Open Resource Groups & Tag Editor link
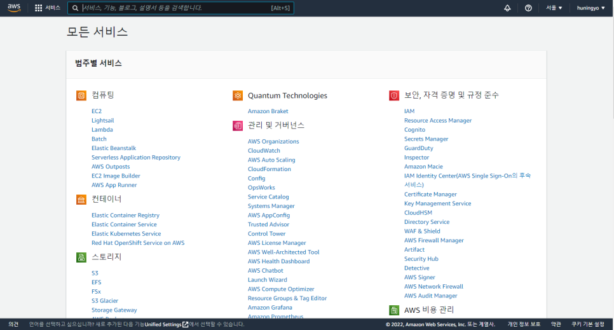The height and width of the screenshot is (330, 614). point(287,298)
